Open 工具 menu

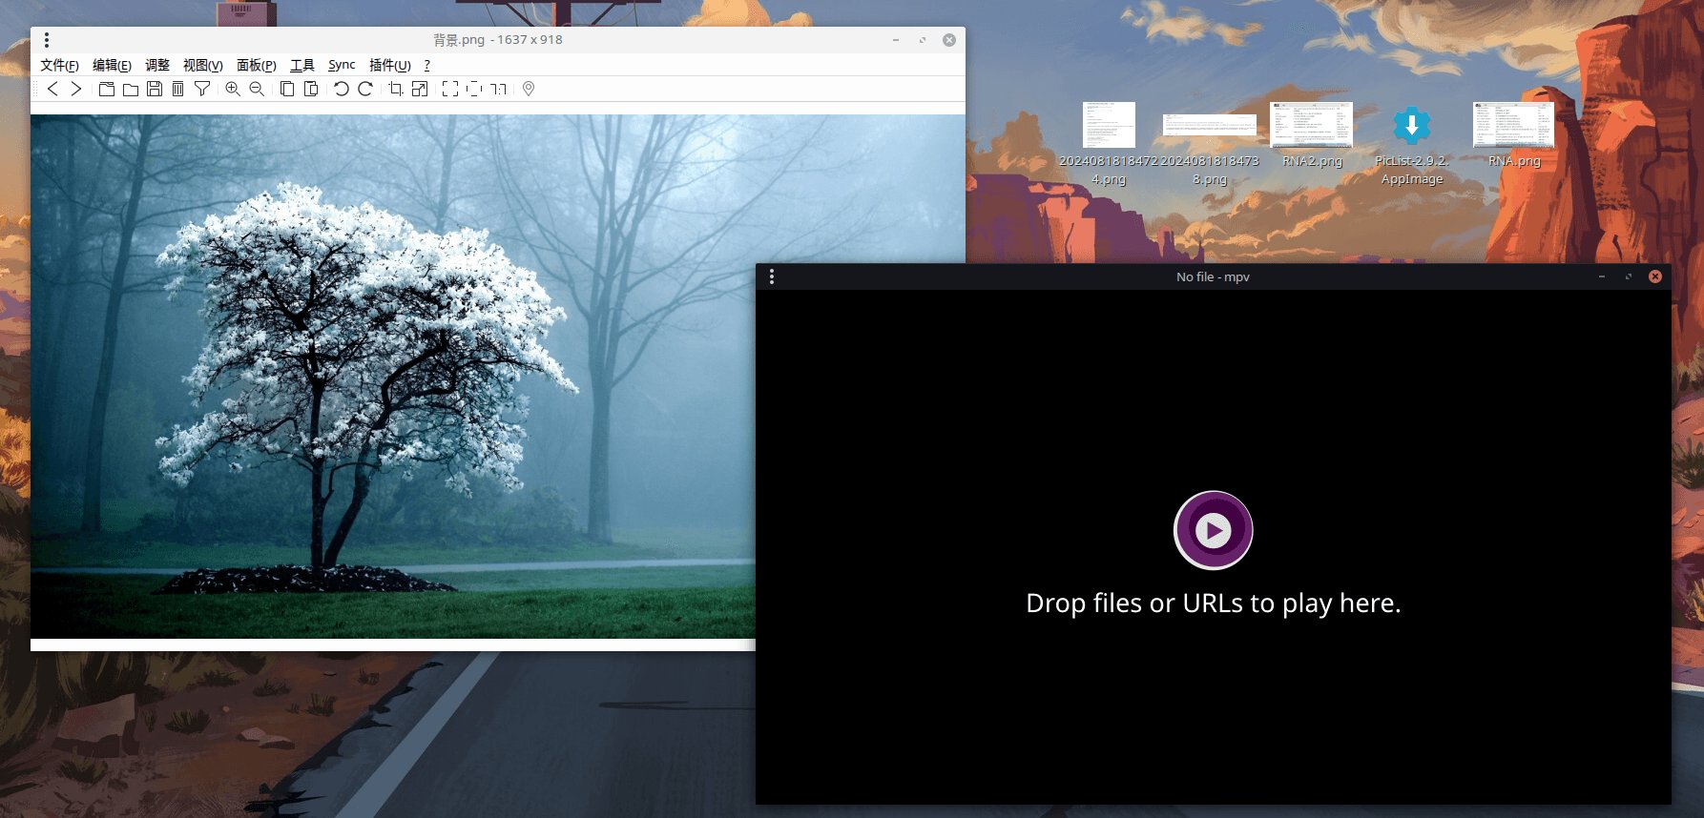click(302, 65)
